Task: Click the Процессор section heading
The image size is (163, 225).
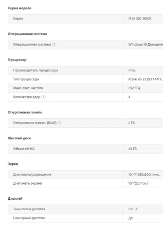Action: tap(17, 60)
